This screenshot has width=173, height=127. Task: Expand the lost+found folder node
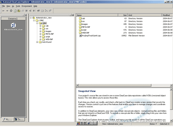37,42
